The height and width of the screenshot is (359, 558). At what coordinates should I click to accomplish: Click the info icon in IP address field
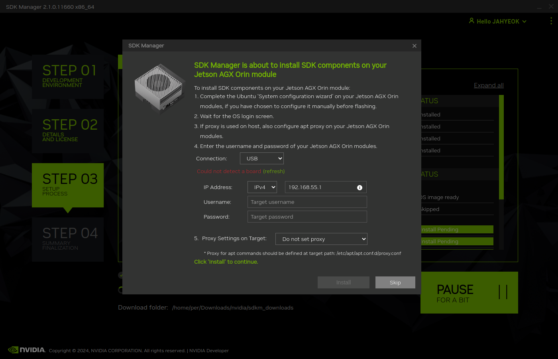click(x=360, y=187)
